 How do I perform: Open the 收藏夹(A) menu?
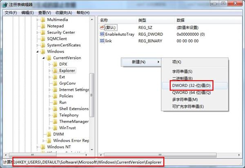[x=64, y=13]
